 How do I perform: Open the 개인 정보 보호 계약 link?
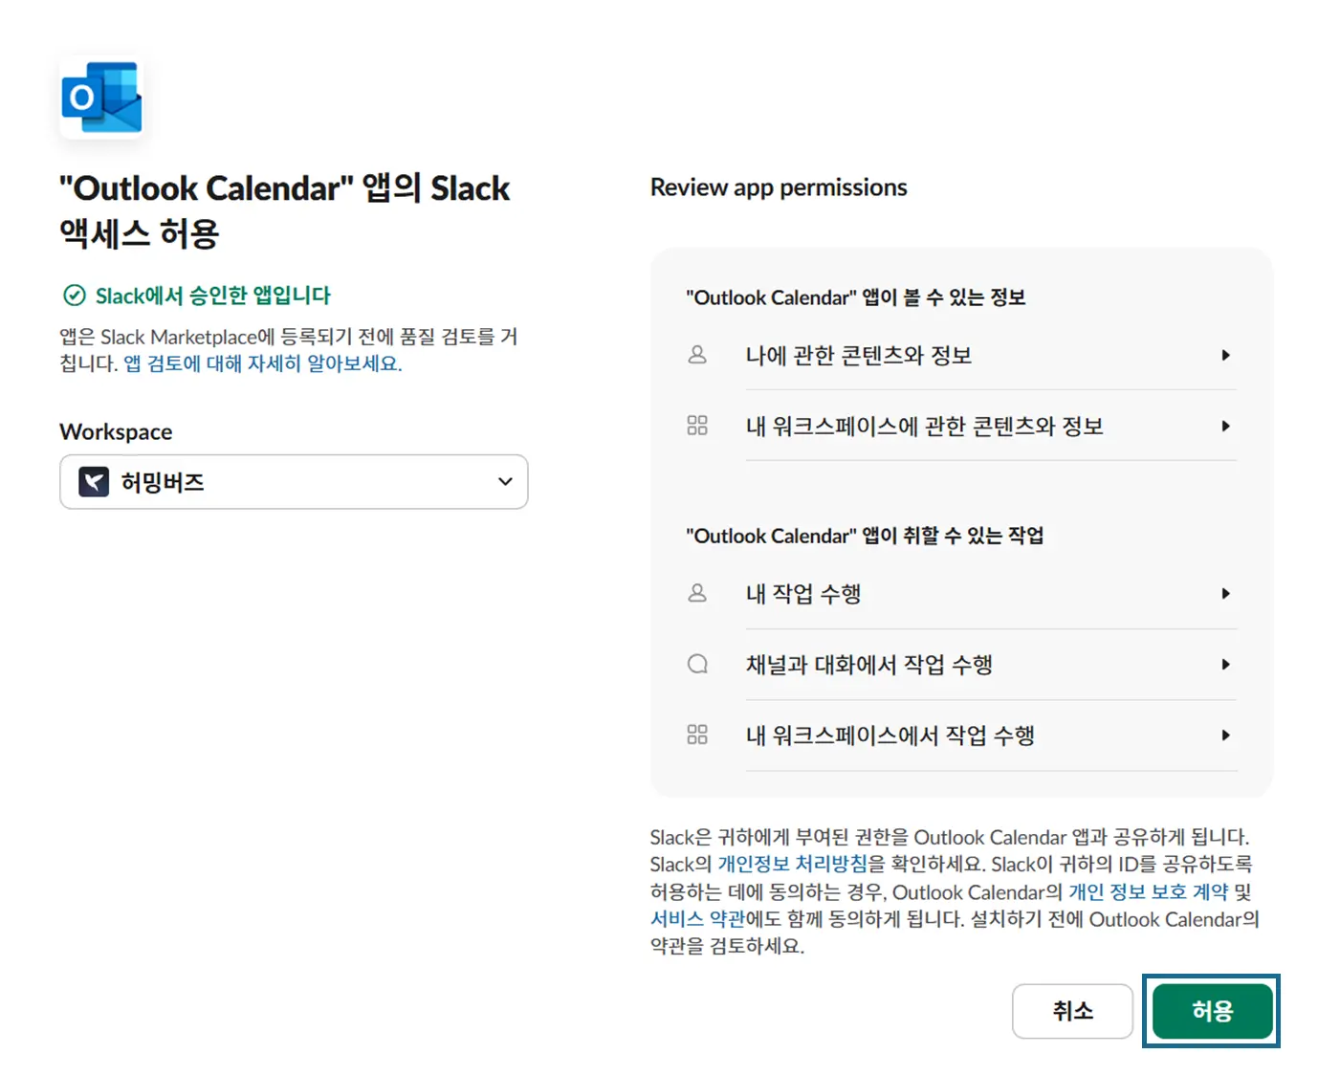(x=1148, y=891)
